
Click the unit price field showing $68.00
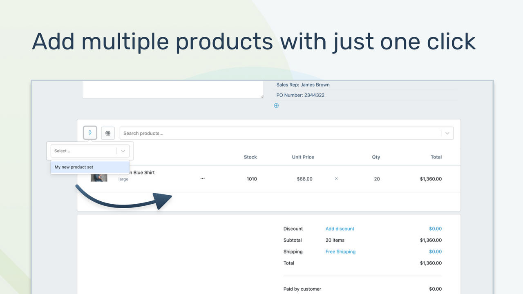(304, 179)
